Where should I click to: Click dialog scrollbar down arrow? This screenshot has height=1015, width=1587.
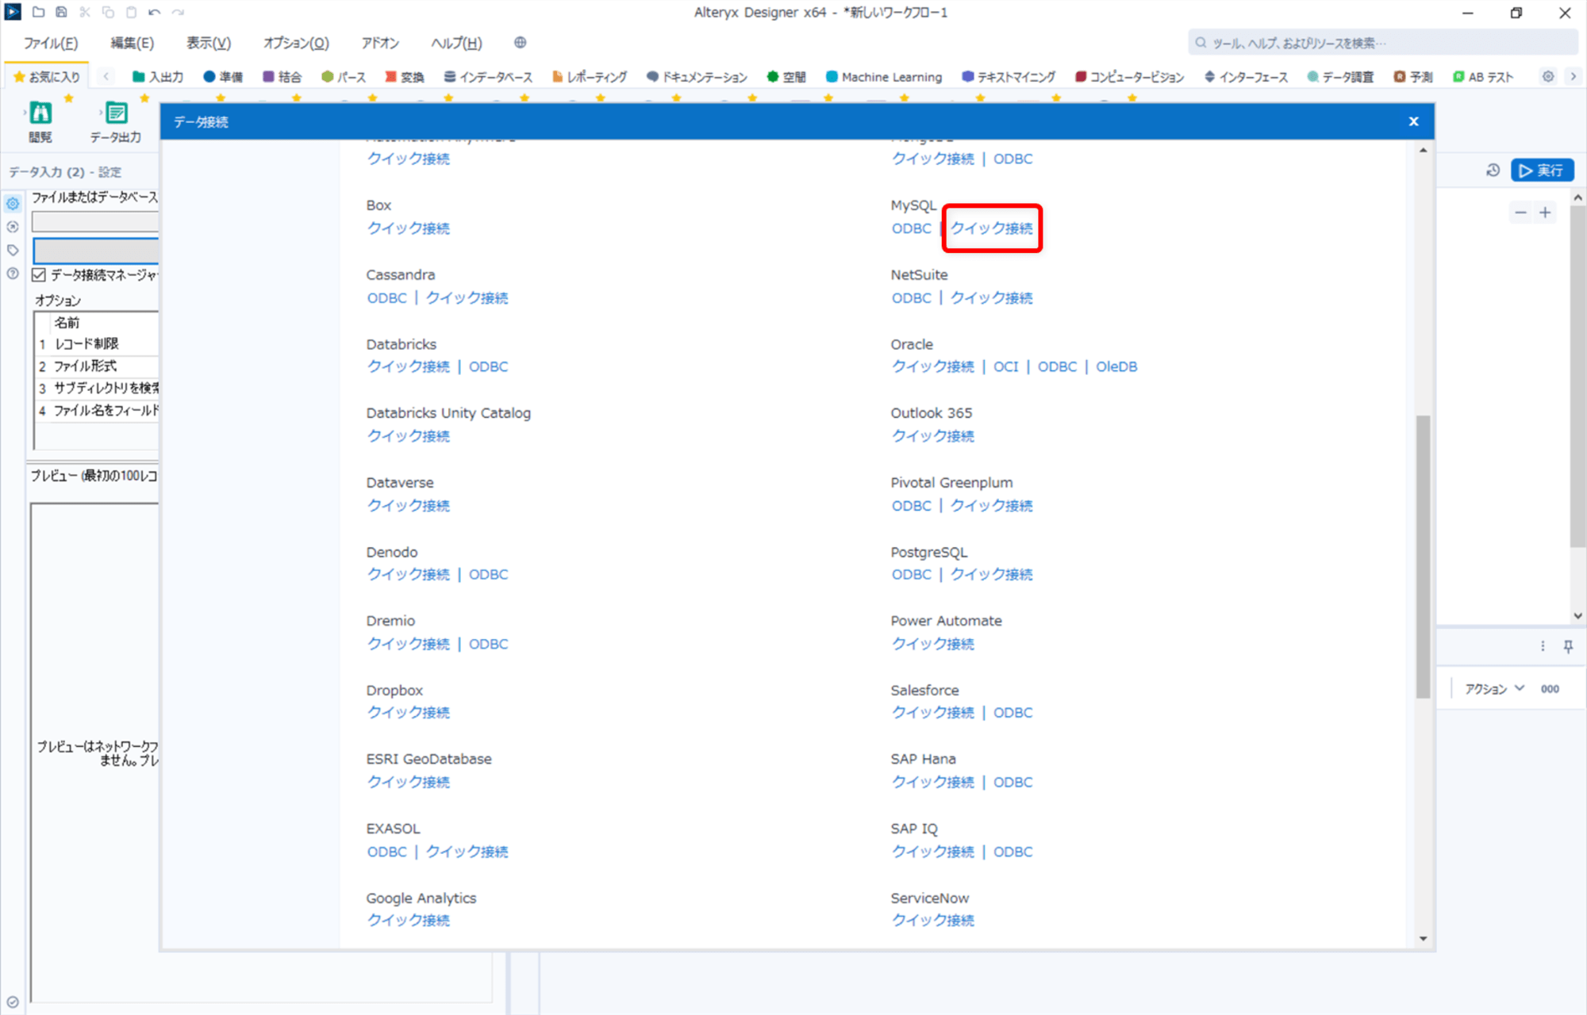1423,938
